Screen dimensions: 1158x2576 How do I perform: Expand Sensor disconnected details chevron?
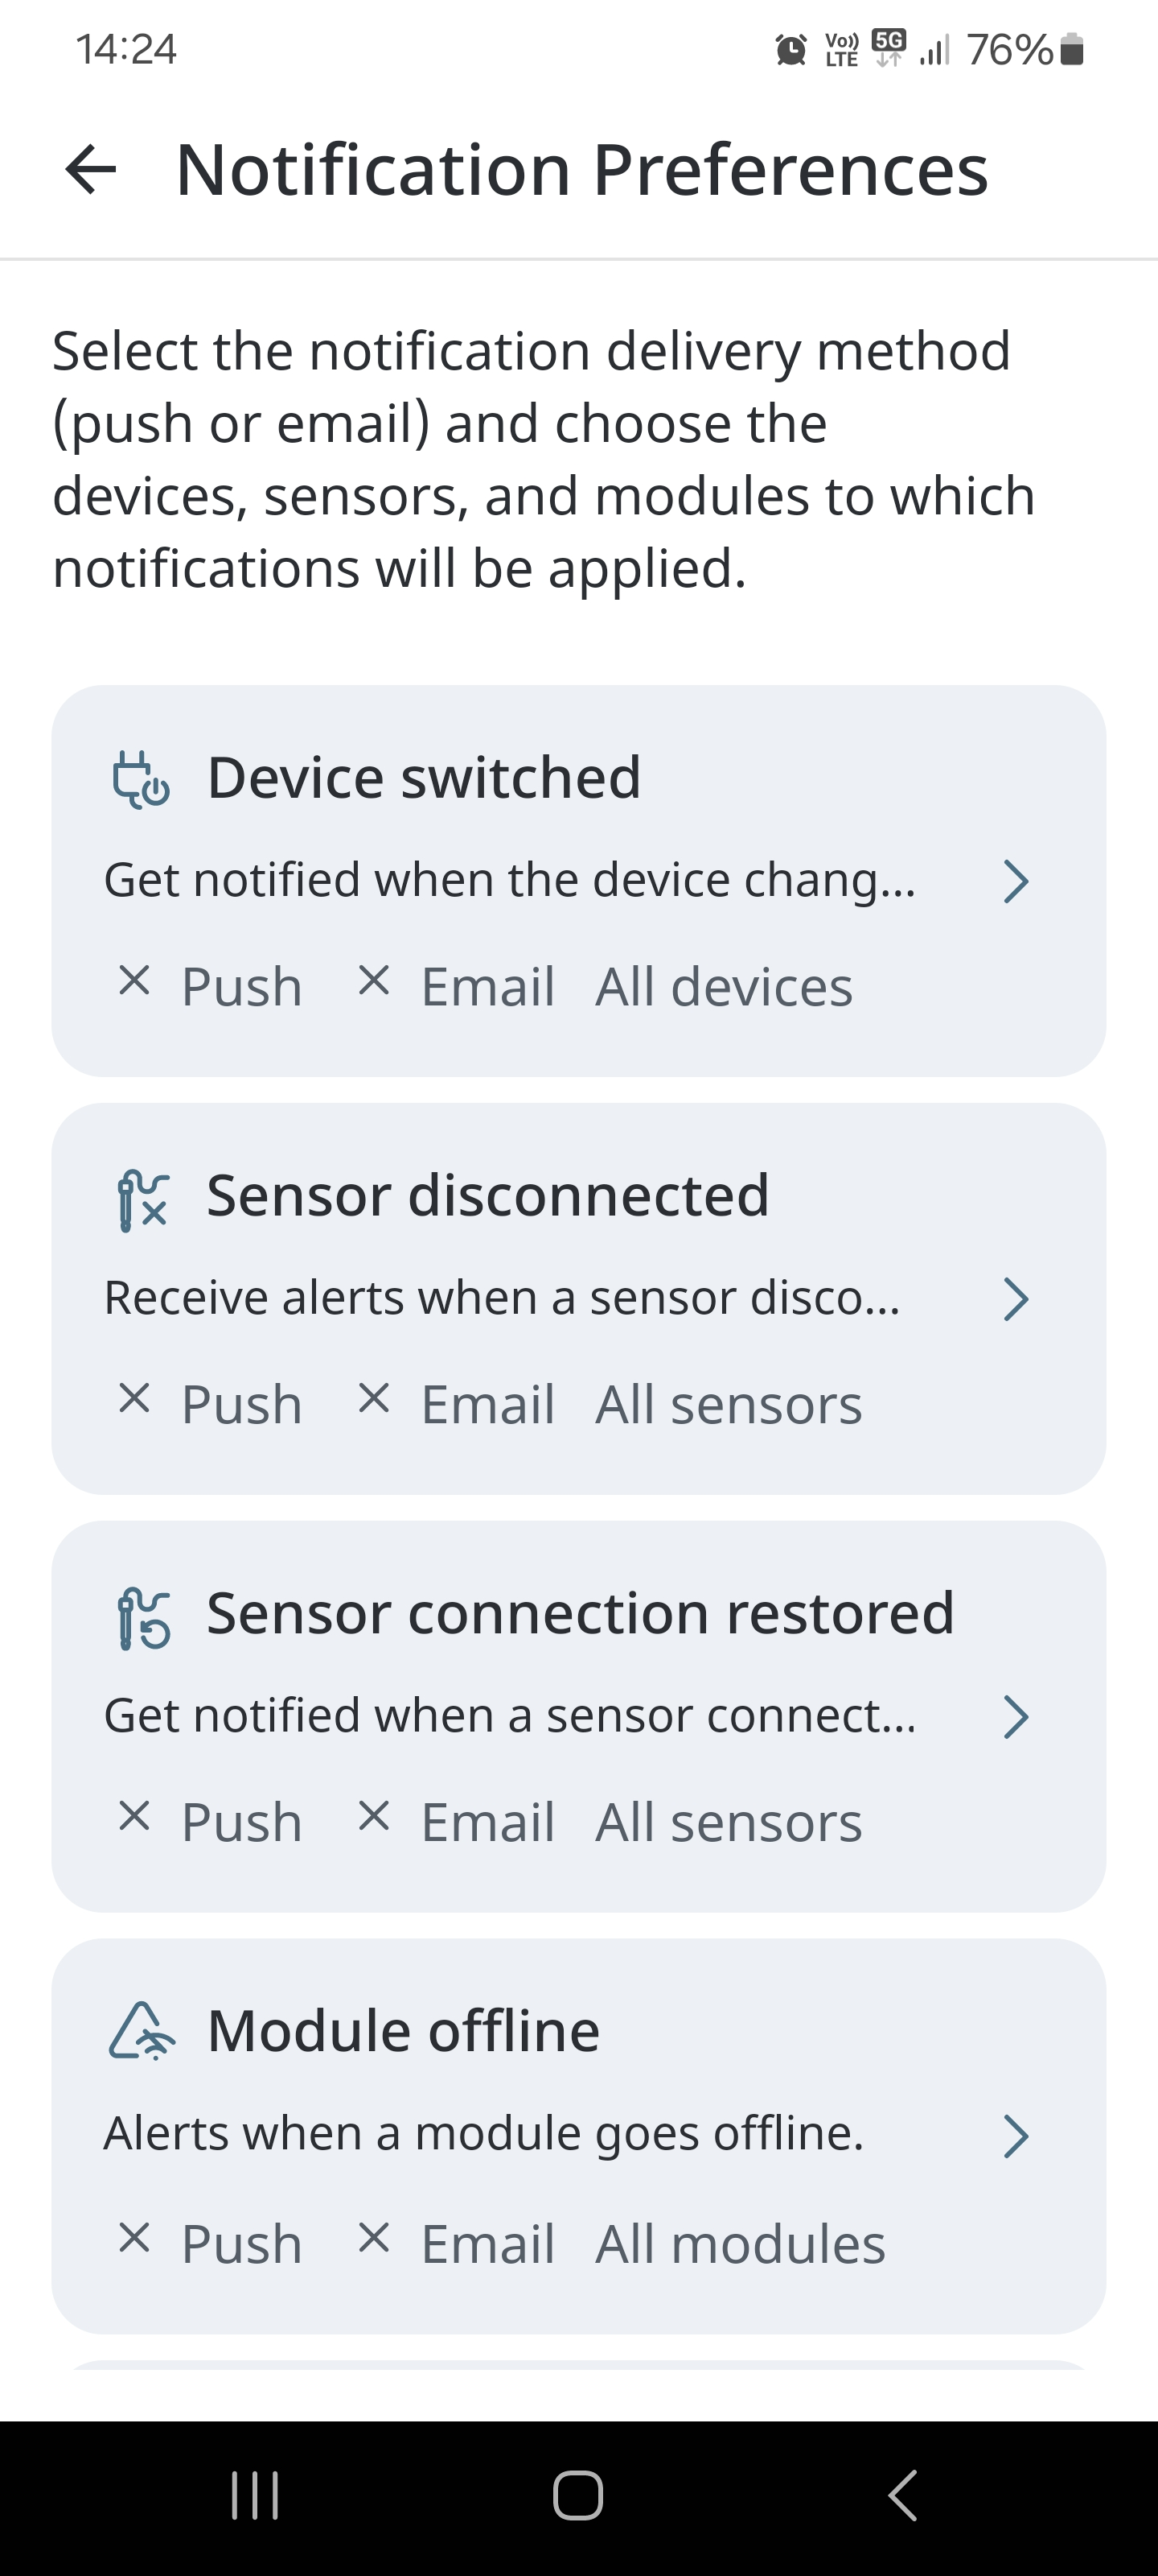tap(1015, 1299)
